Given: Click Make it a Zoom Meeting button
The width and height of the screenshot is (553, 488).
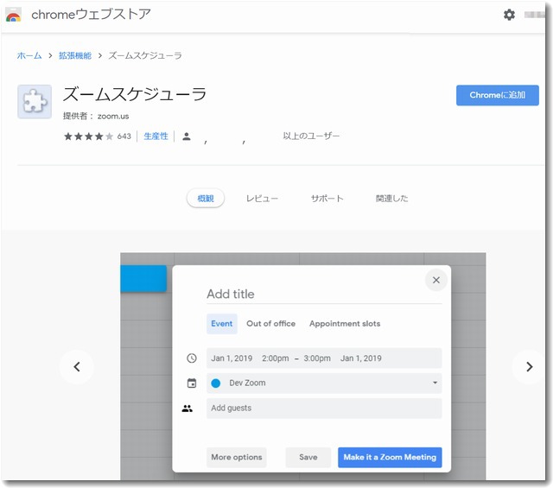Looking at the screenshot, I should 390,457.
